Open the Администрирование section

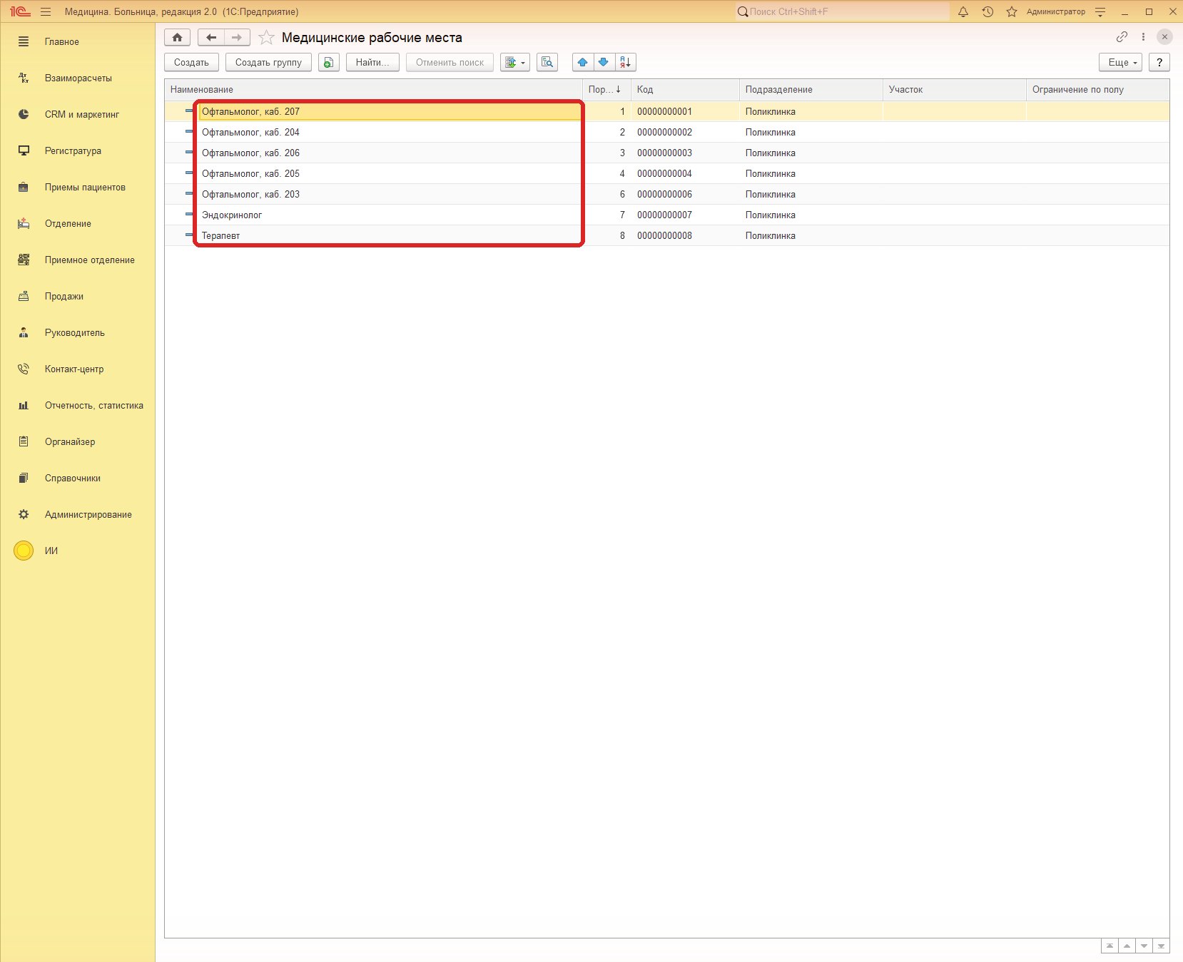78,515
